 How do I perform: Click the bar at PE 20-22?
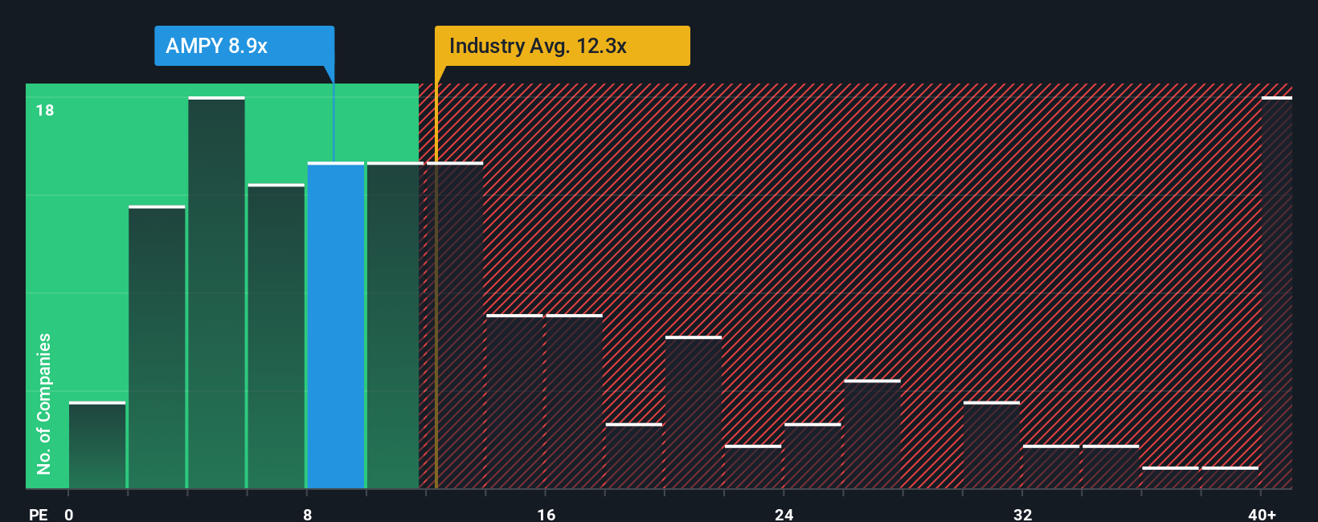(694, 412)
